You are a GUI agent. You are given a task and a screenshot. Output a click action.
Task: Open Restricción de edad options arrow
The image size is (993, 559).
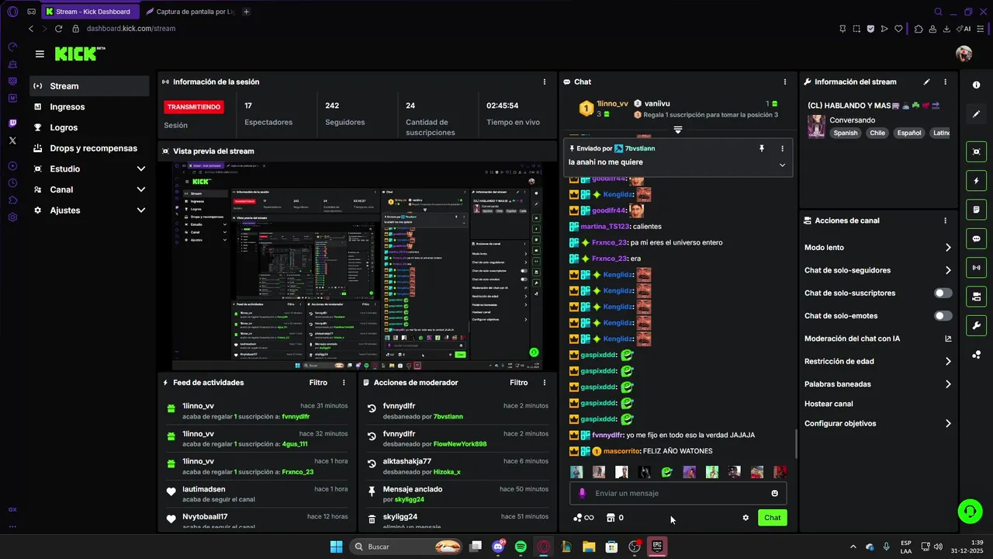(948, 361)
